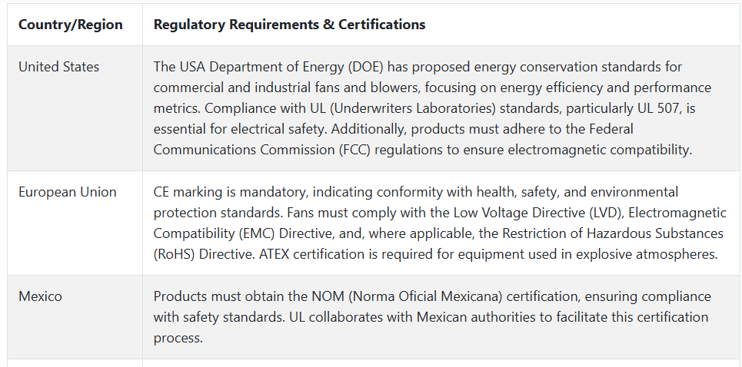Select the European Union row label
742x367 pixels.
[67, 192]
